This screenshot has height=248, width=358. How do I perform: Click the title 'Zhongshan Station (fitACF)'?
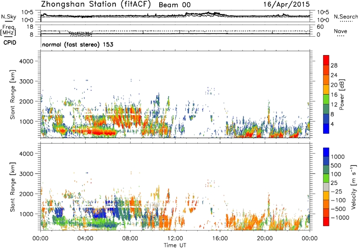(96, 4)
